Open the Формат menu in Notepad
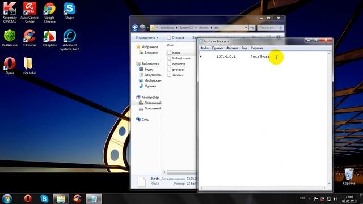The height and width of the screenshot is (204, 363). tap(232, 48)
